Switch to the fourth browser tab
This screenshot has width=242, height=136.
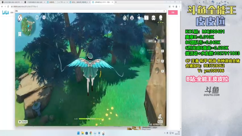pos(80,2)
